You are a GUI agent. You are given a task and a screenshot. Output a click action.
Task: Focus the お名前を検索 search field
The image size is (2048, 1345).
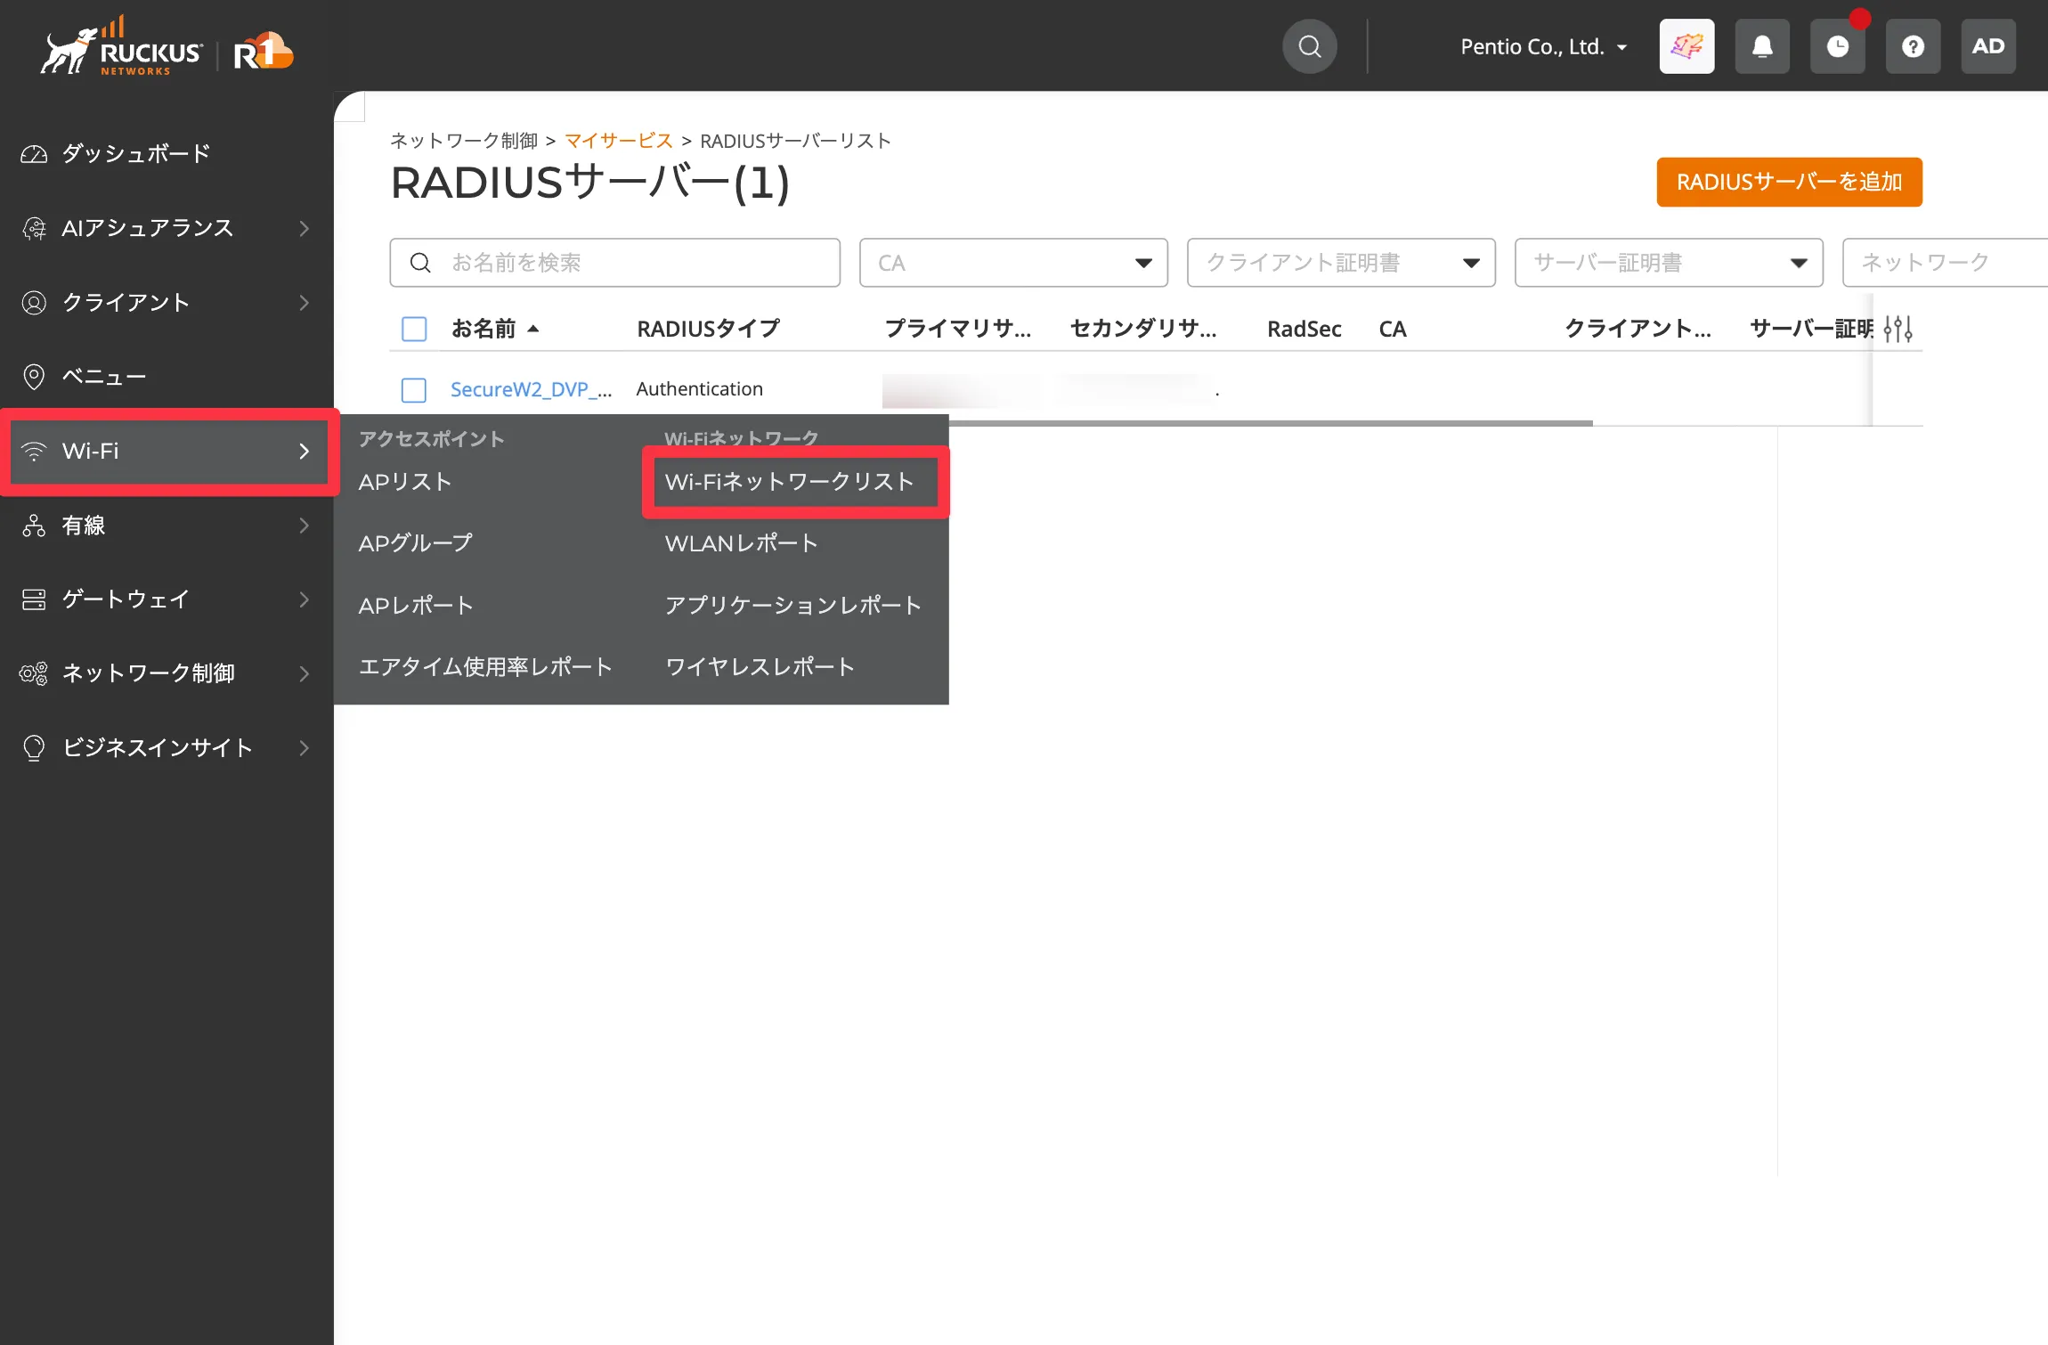[x=614, y=263]
